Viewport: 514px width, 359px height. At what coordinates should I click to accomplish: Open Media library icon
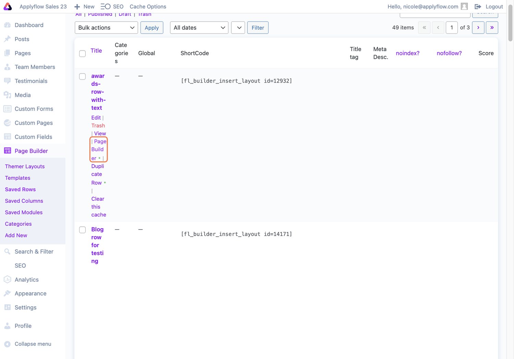pyautogui.click(x=7, y=95)
